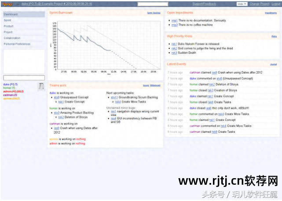Focus the chat message input box
This screenshot has height=201, width=282.
[x=24, y=78]
